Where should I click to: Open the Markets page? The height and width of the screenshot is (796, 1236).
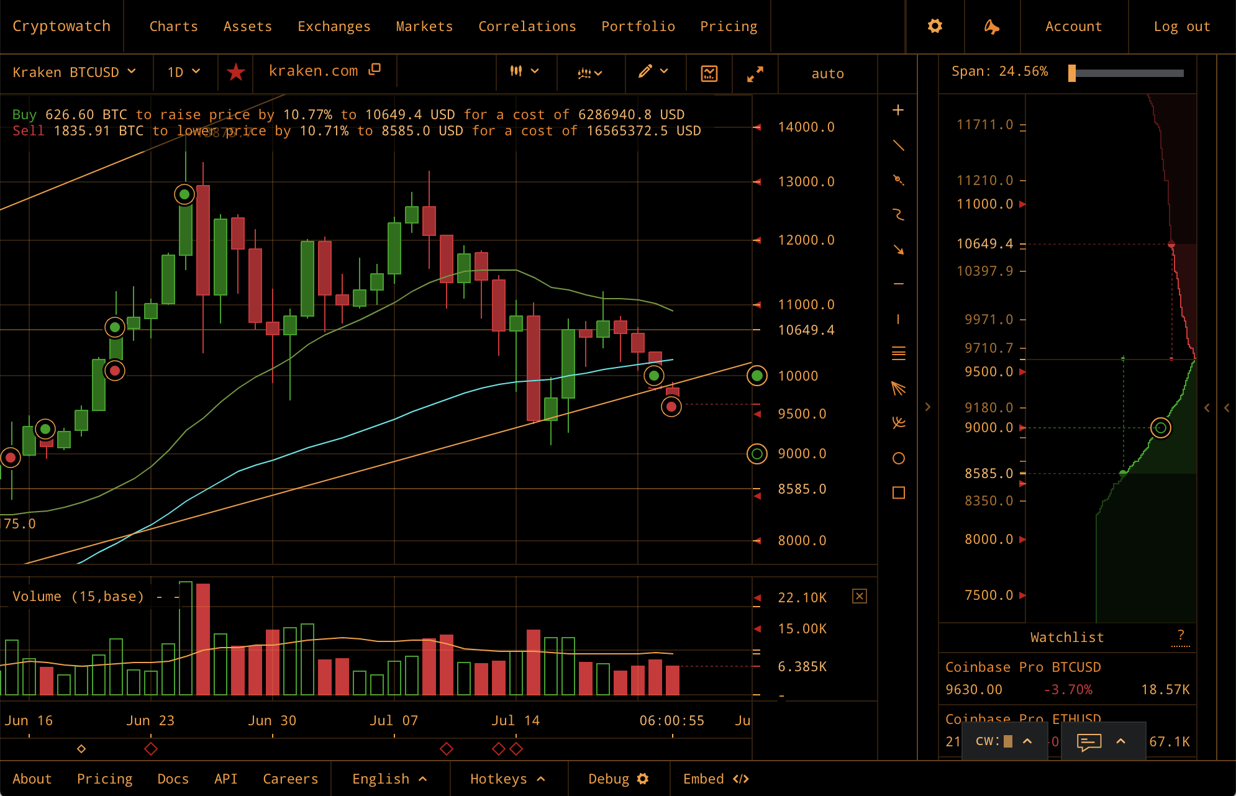[424, 26]
